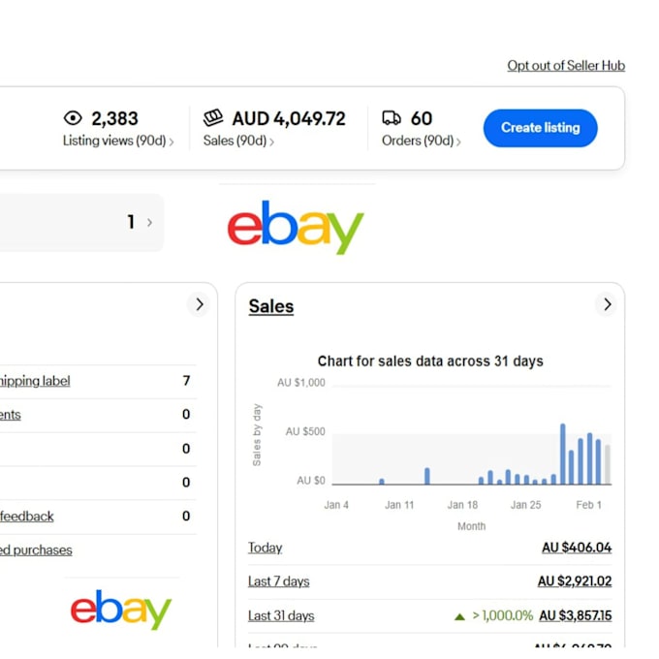659x659 pixels.
Task: Open the purchases link
Action: tap(36, 550)
